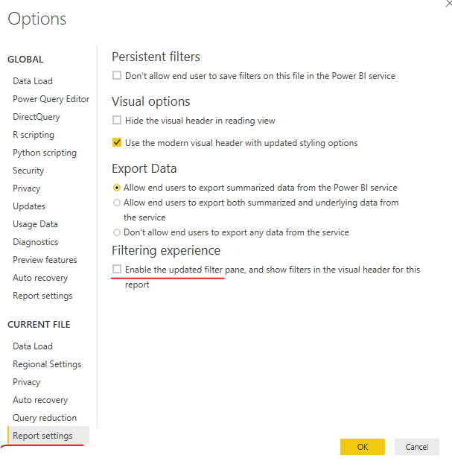This screenshot has width=452, height=467.
Task: Open R scripting options
Action: point(34,135)
